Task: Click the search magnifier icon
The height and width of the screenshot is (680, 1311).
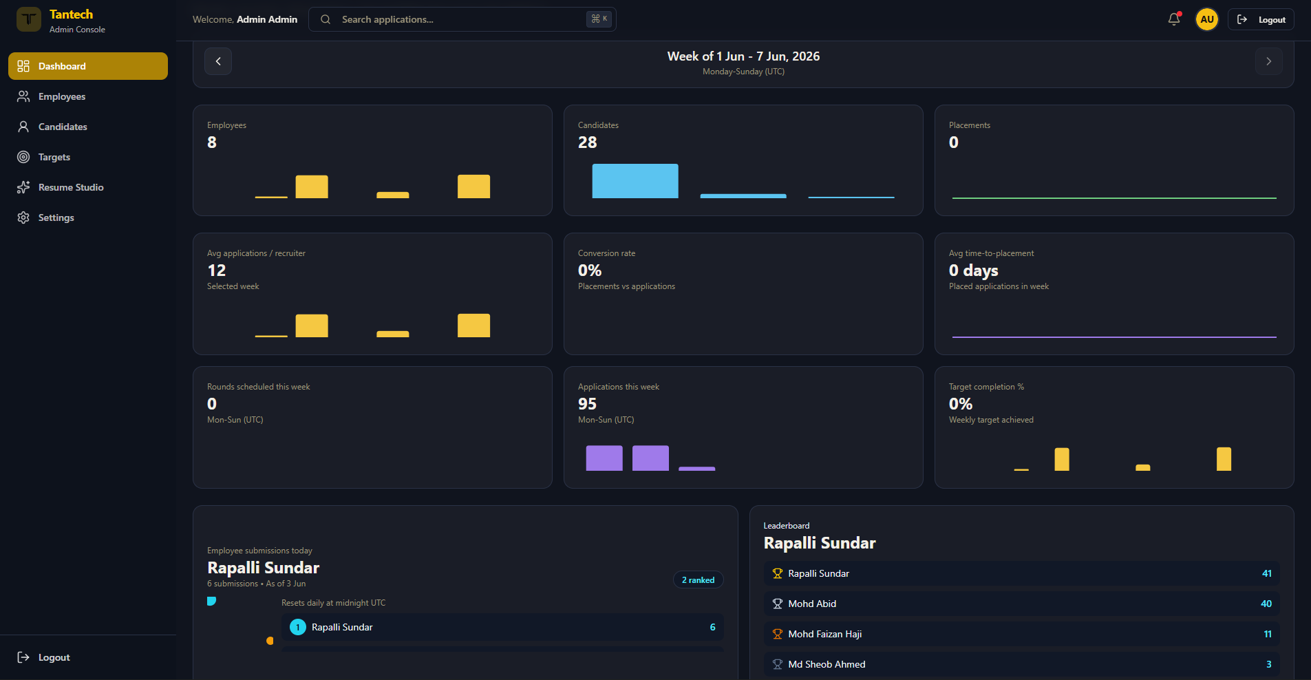Action: (326, 19)
